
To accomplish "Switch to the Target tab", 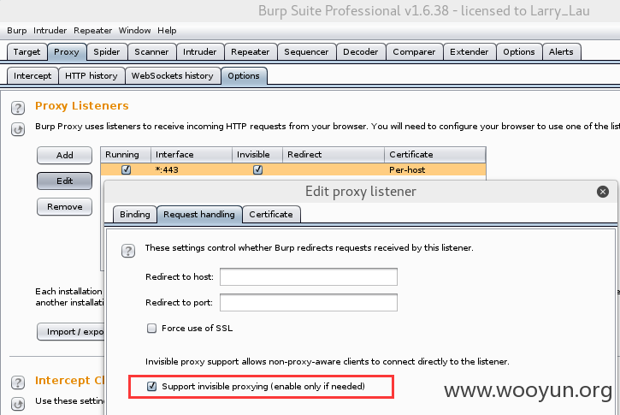I will [x=27, y=52].
